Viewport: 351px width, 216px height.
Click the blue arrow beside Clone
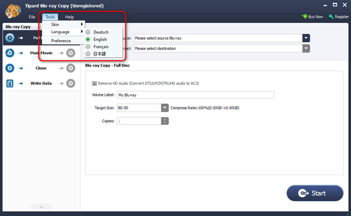[x=20, y=68]
